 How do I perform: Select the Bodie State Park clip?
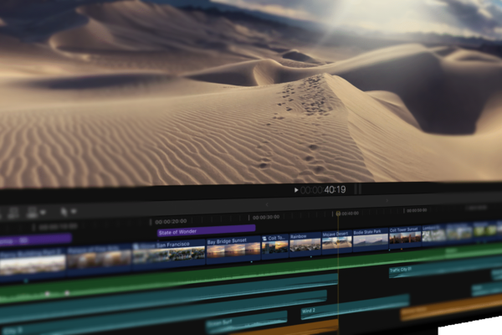[371, 240]
